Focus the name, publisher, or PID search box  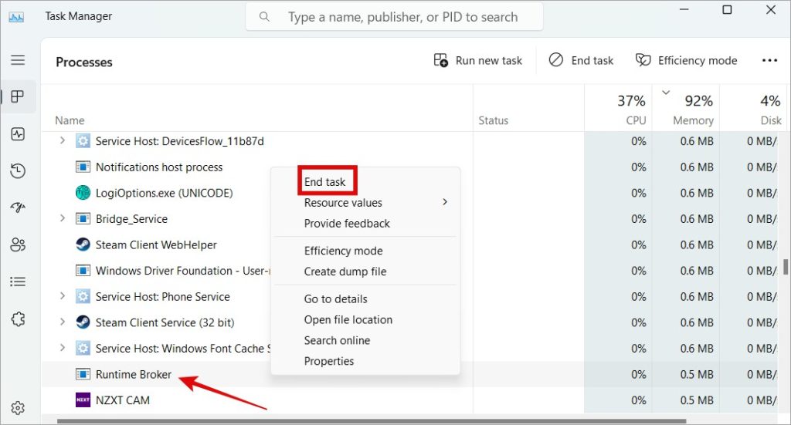394,17
